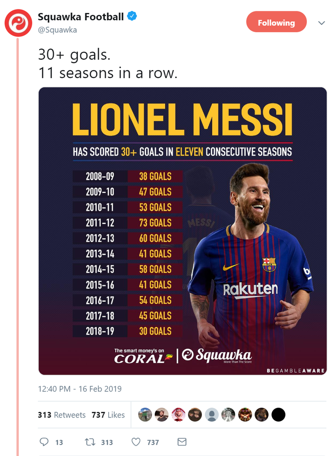Toggle the Following button

(x=277, y=22)
